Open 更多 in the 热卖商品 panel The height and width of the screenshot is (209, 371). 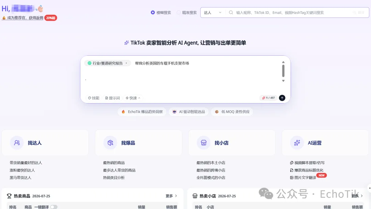click(171, 196)
